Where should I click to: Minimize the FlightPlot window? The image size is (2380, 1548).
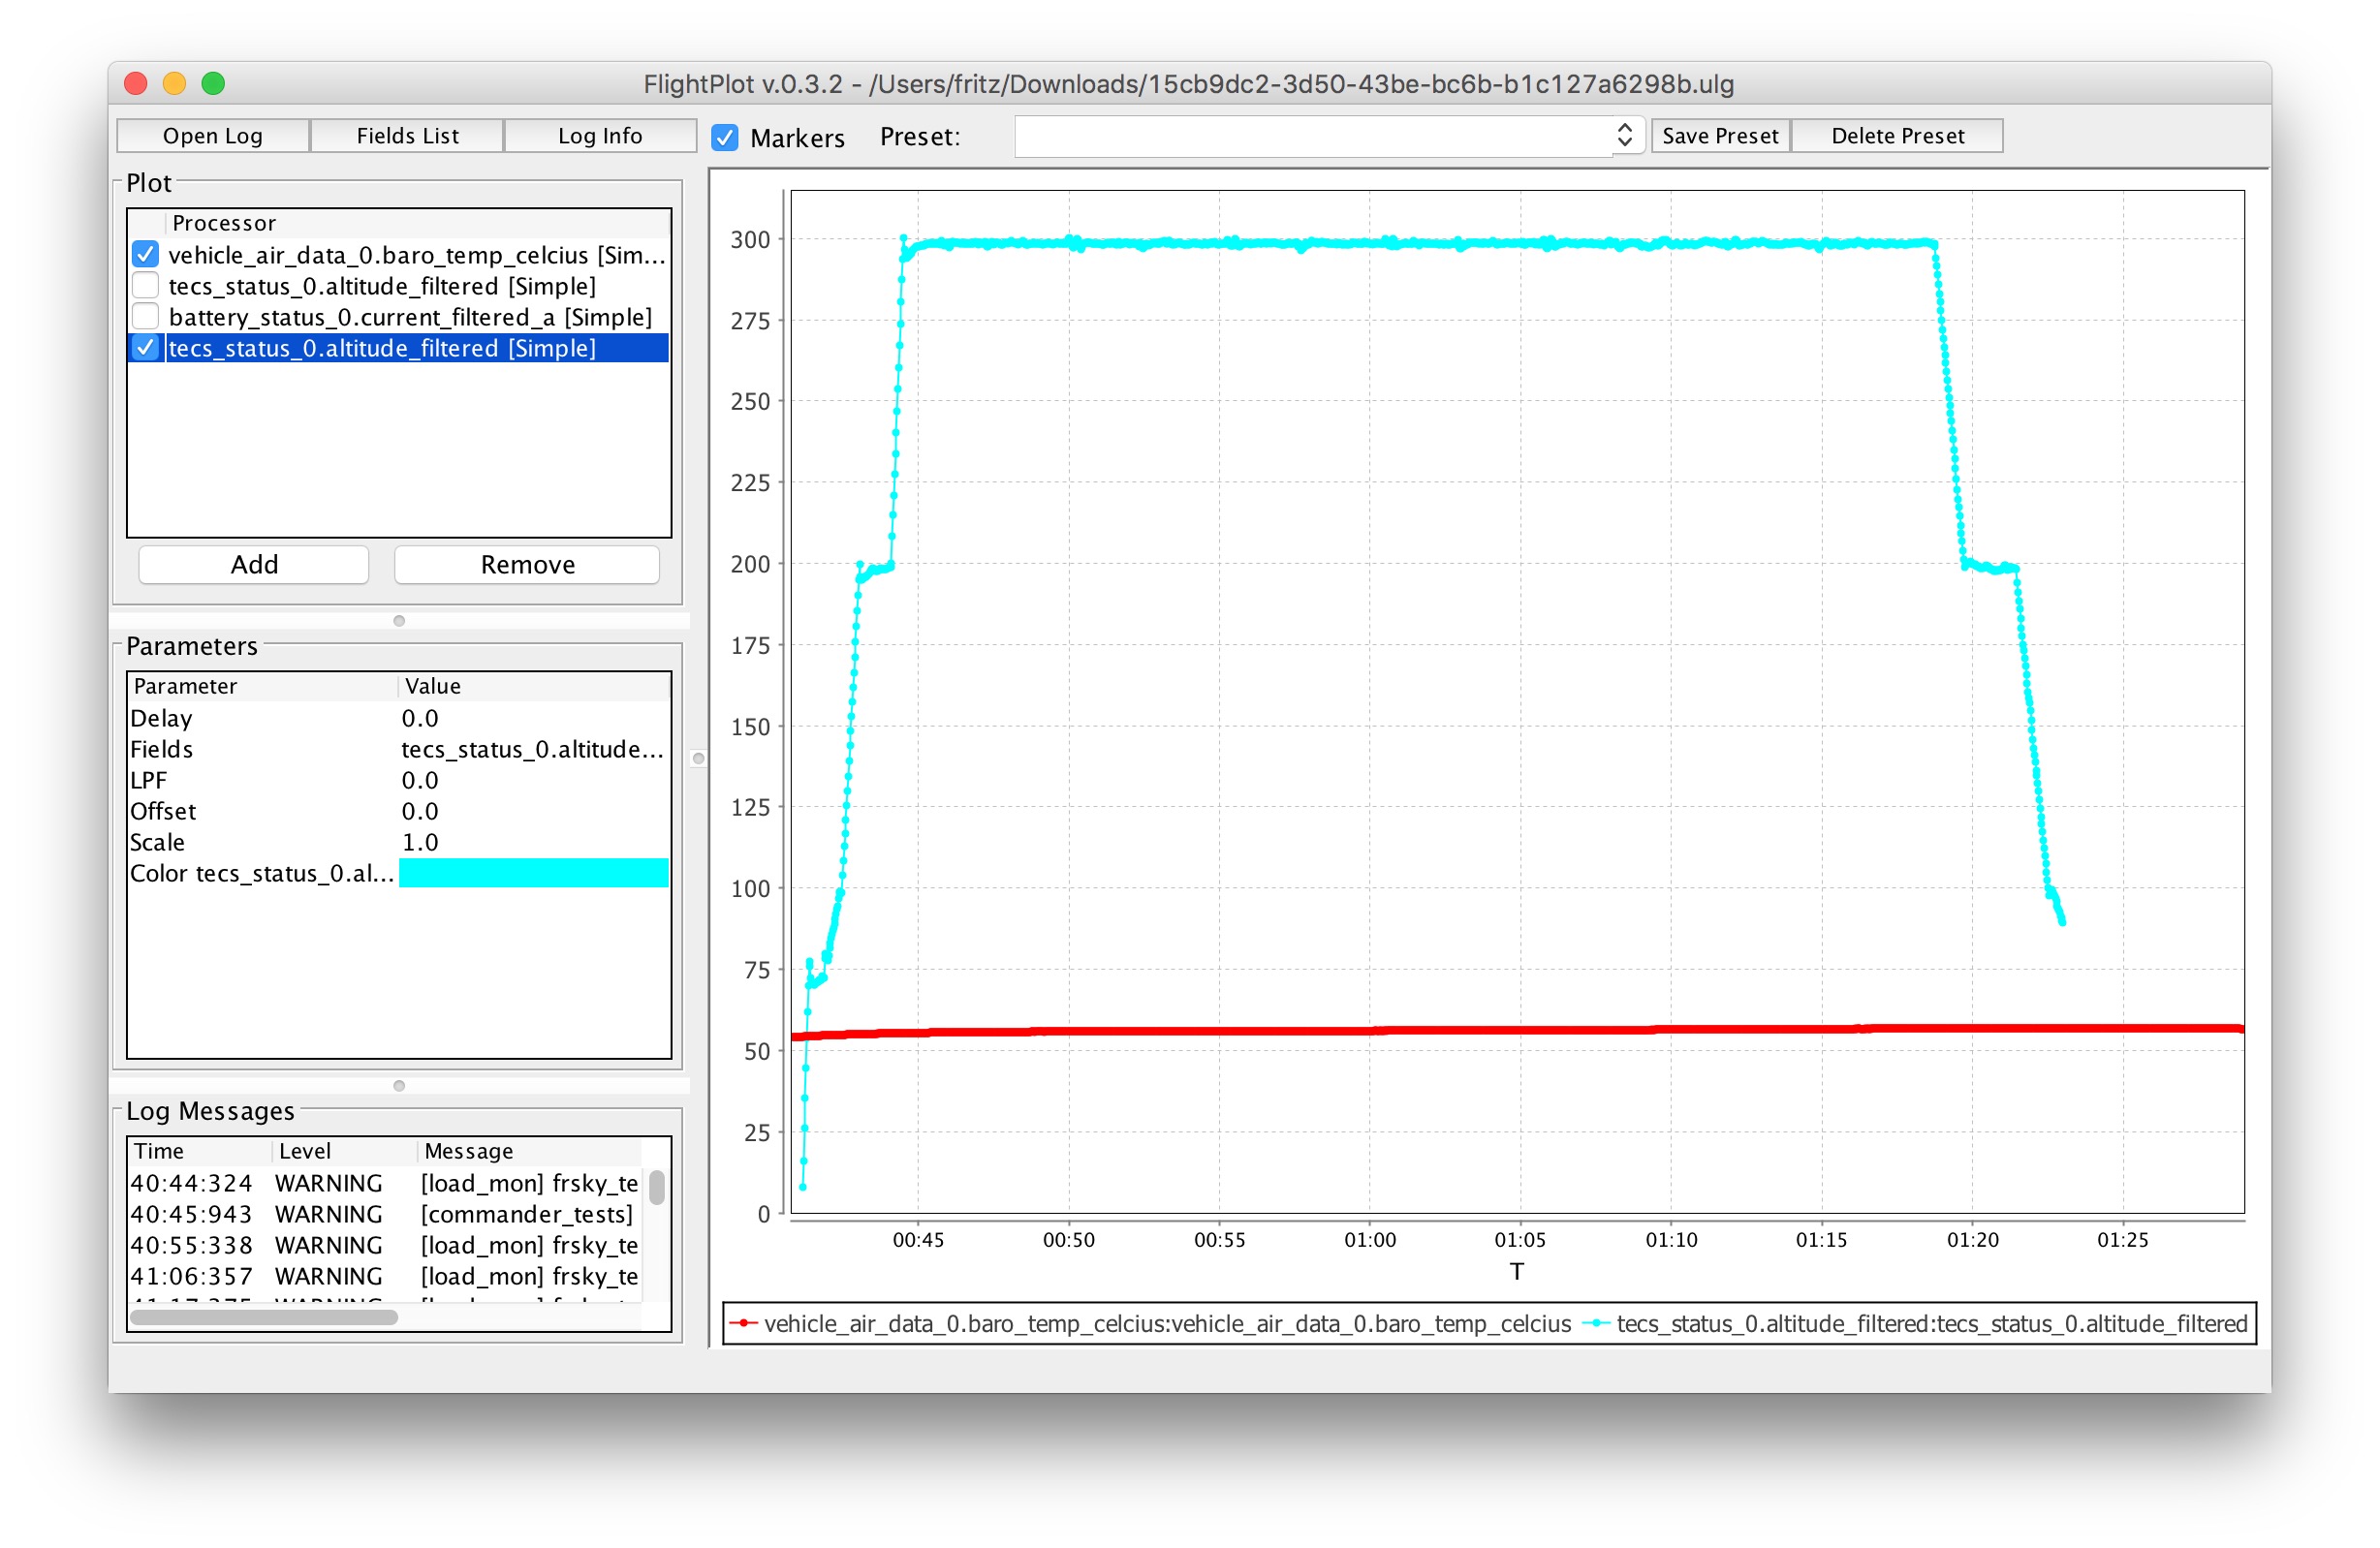pos(174,84)
